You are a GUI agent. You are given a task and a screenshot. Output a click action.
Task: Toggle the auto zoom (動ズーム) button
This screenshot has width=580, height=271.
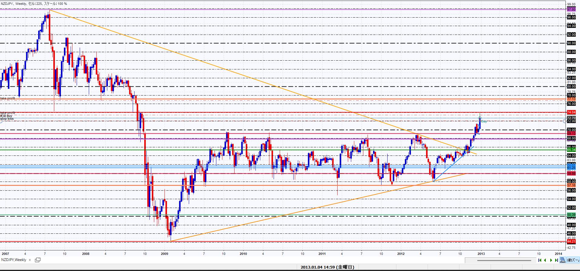tap(572, 260)
